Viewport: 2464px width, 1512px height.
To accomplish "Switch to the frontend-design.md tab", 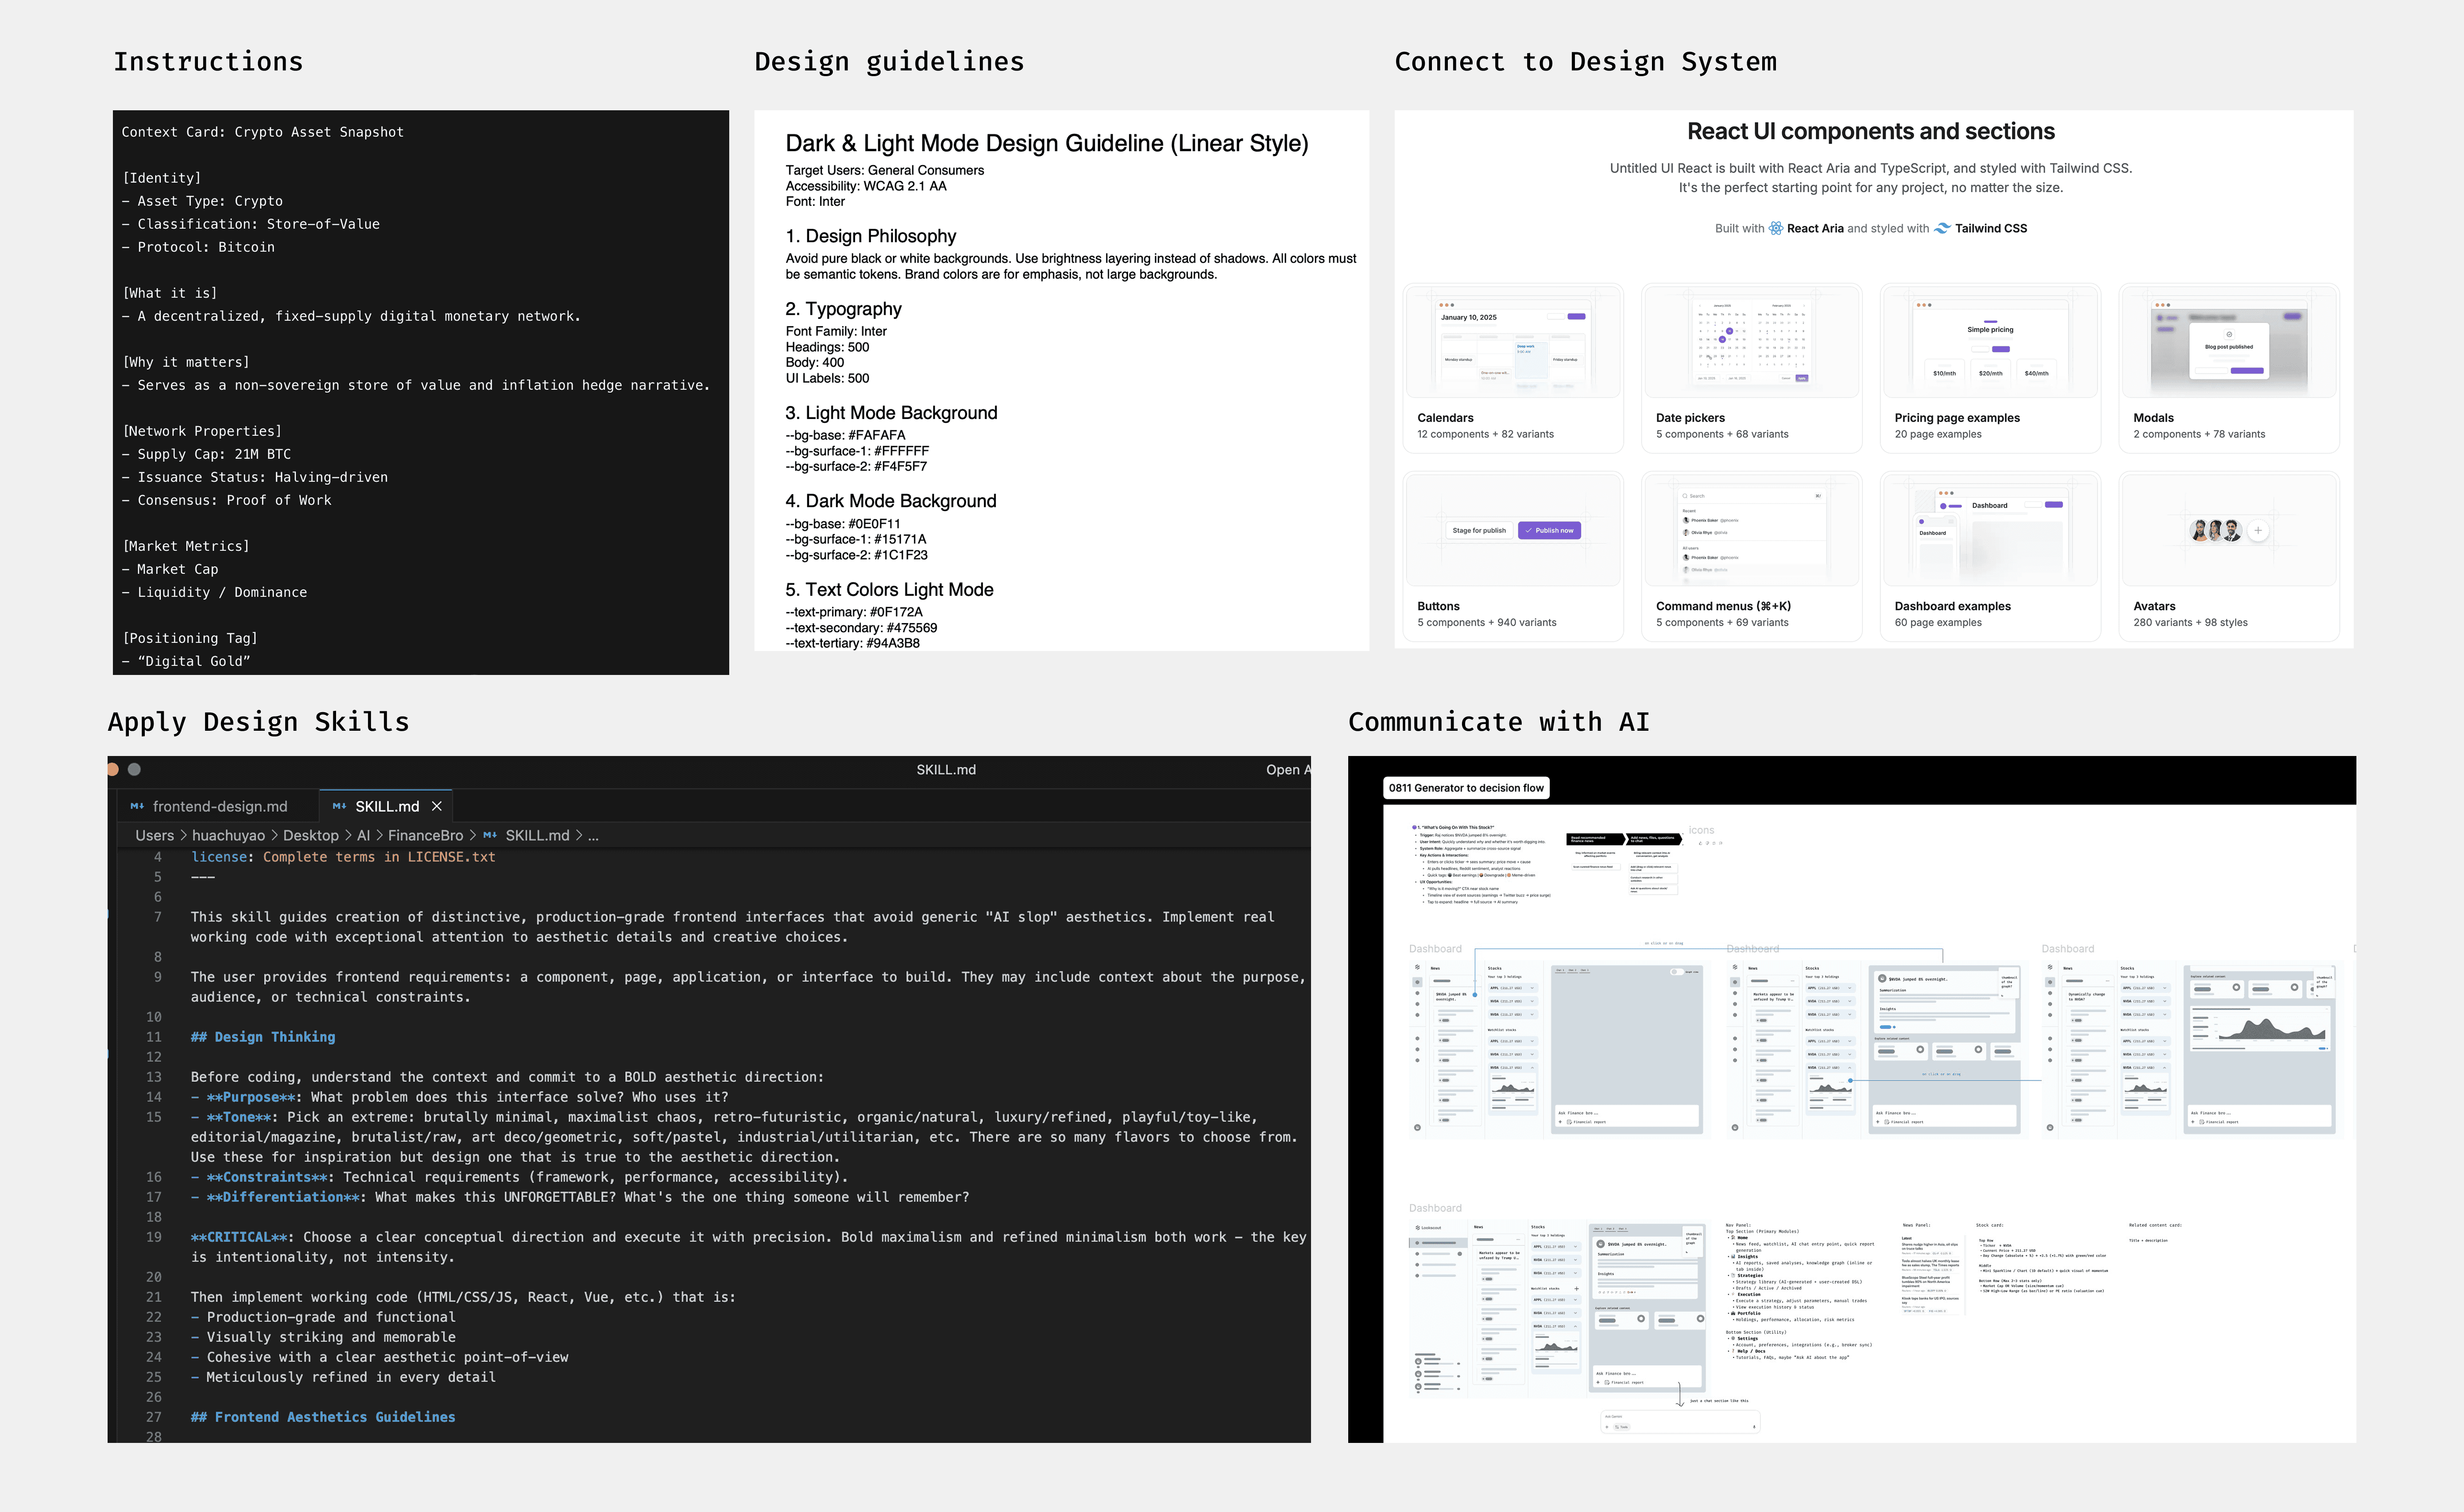I will pyautogui.click(x=219, y=806).
